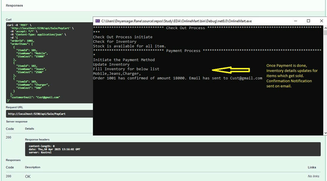Click the 'Links' column header
This screenshot has height=181, width=327.
(x=312, y=167)
